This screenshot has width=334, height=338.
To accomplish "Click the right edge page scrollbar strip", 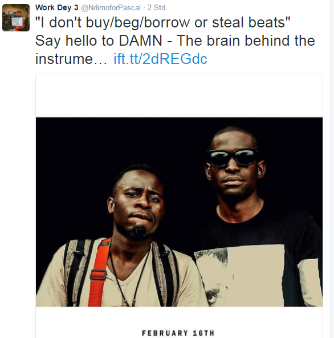I will [x=332, y=169].
